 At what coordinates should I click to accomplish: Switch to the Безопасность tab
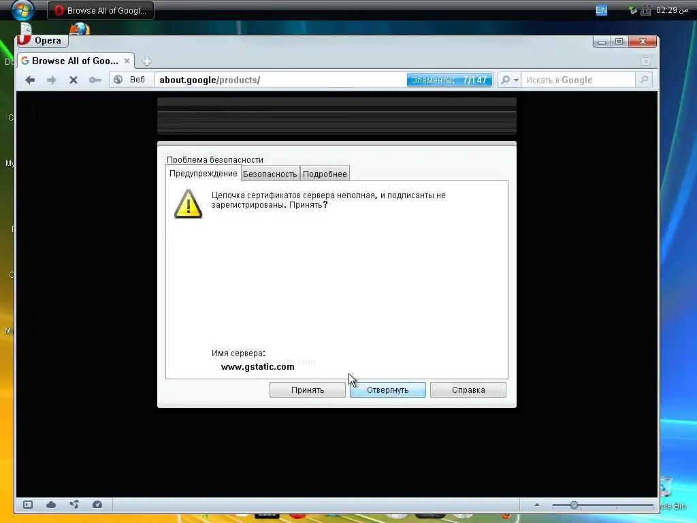tap(270, 174)
